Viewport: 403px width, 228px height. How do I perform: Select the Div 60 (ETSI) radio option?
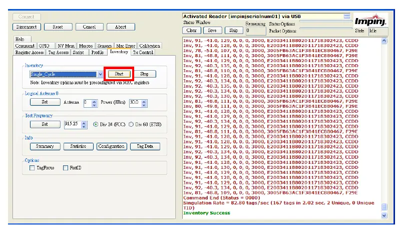[132, 125]
